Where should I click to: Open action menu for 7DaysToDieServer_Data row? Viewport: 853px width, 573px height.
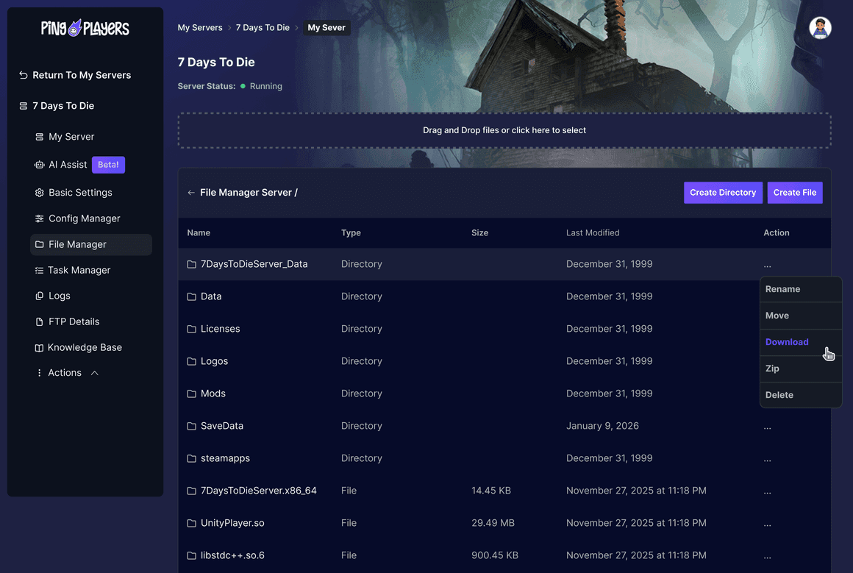click(x=767, y=266)
